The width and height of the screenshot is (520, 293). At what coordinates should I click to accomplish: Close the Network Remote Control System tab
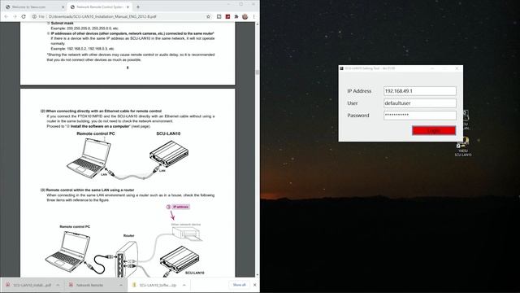click(x=128, y=7)
